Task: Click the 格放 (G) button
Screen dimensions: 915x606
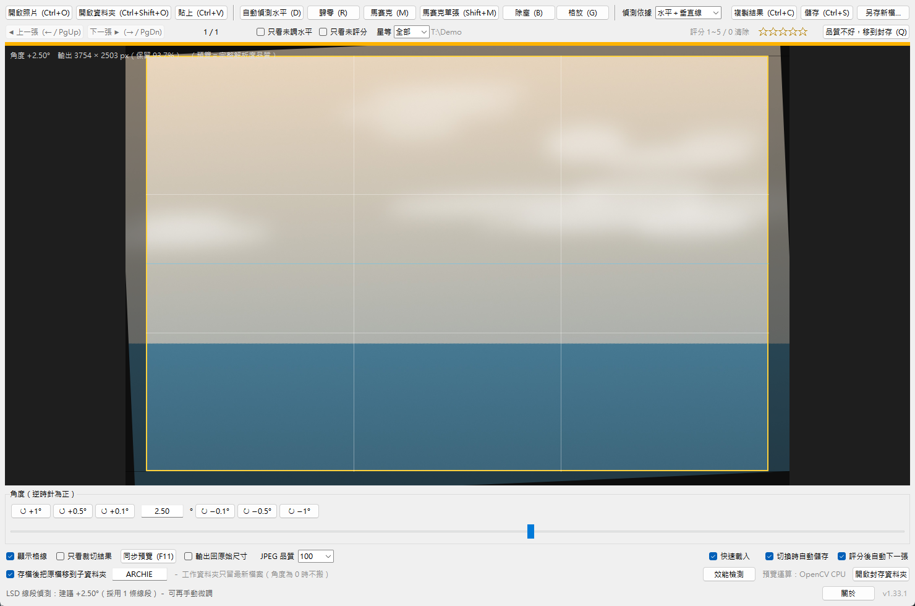Action: pyautogui.click(x=582, y=12)
